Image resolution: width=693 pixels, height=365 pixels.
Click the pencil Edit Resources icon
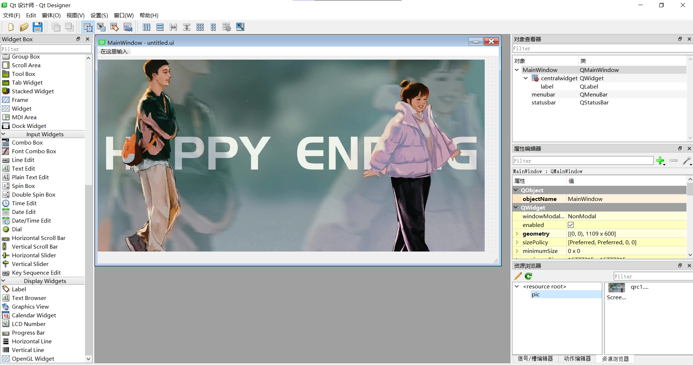[518, 276]
